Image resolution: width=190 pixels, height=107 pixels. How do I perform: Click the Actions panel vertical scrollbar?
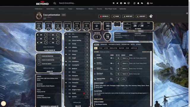coord(151,79)
